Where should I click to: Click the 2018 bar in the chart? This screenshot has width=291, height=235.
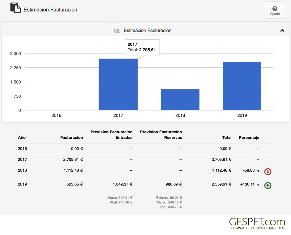tap(180, 100)
